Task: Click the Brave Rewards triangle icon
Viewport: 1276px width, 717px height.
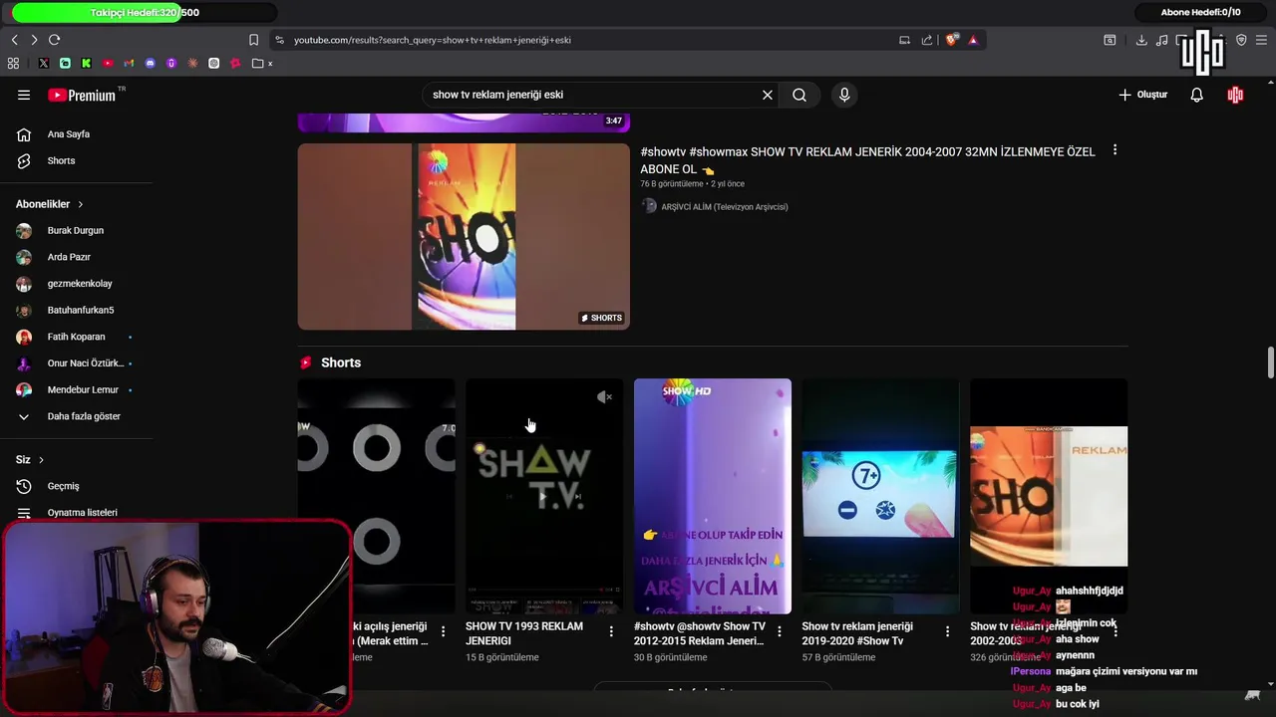Action: coord(973,40)
